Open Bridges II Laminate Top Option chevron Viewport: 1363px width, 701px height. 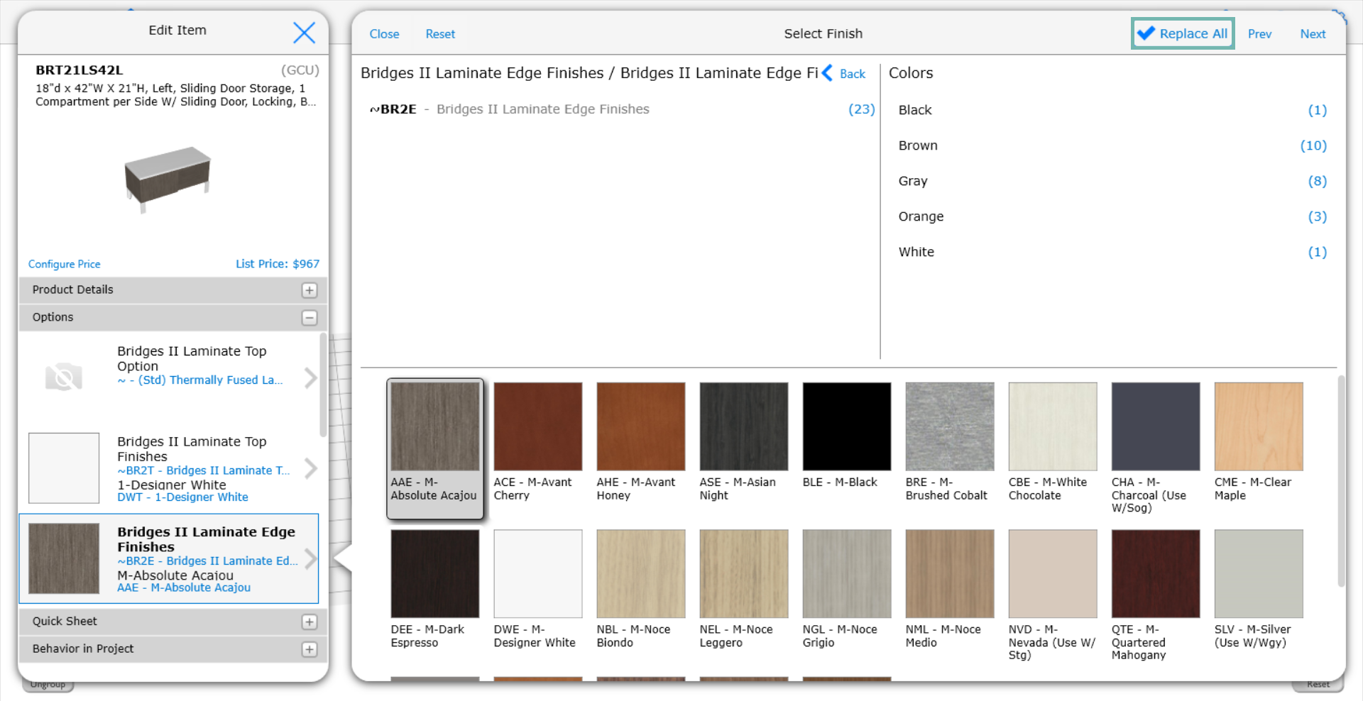(310, 378)
